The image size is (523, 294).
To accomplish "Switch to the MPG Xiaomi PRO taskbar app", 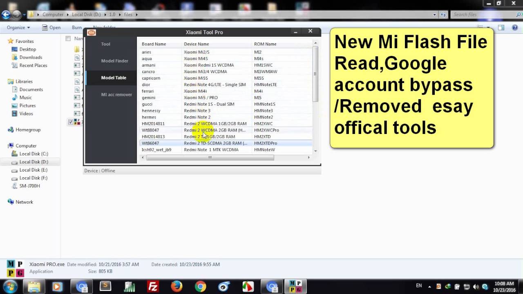I will click(295, 287).
